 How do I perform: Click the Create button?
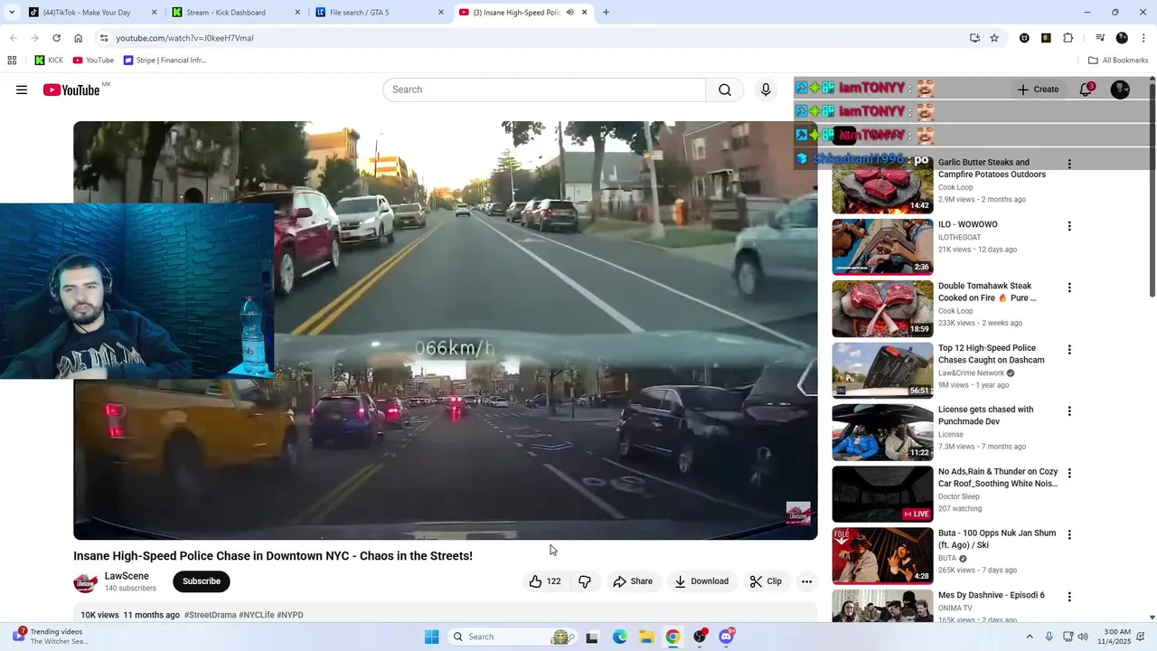point(1038,90)
